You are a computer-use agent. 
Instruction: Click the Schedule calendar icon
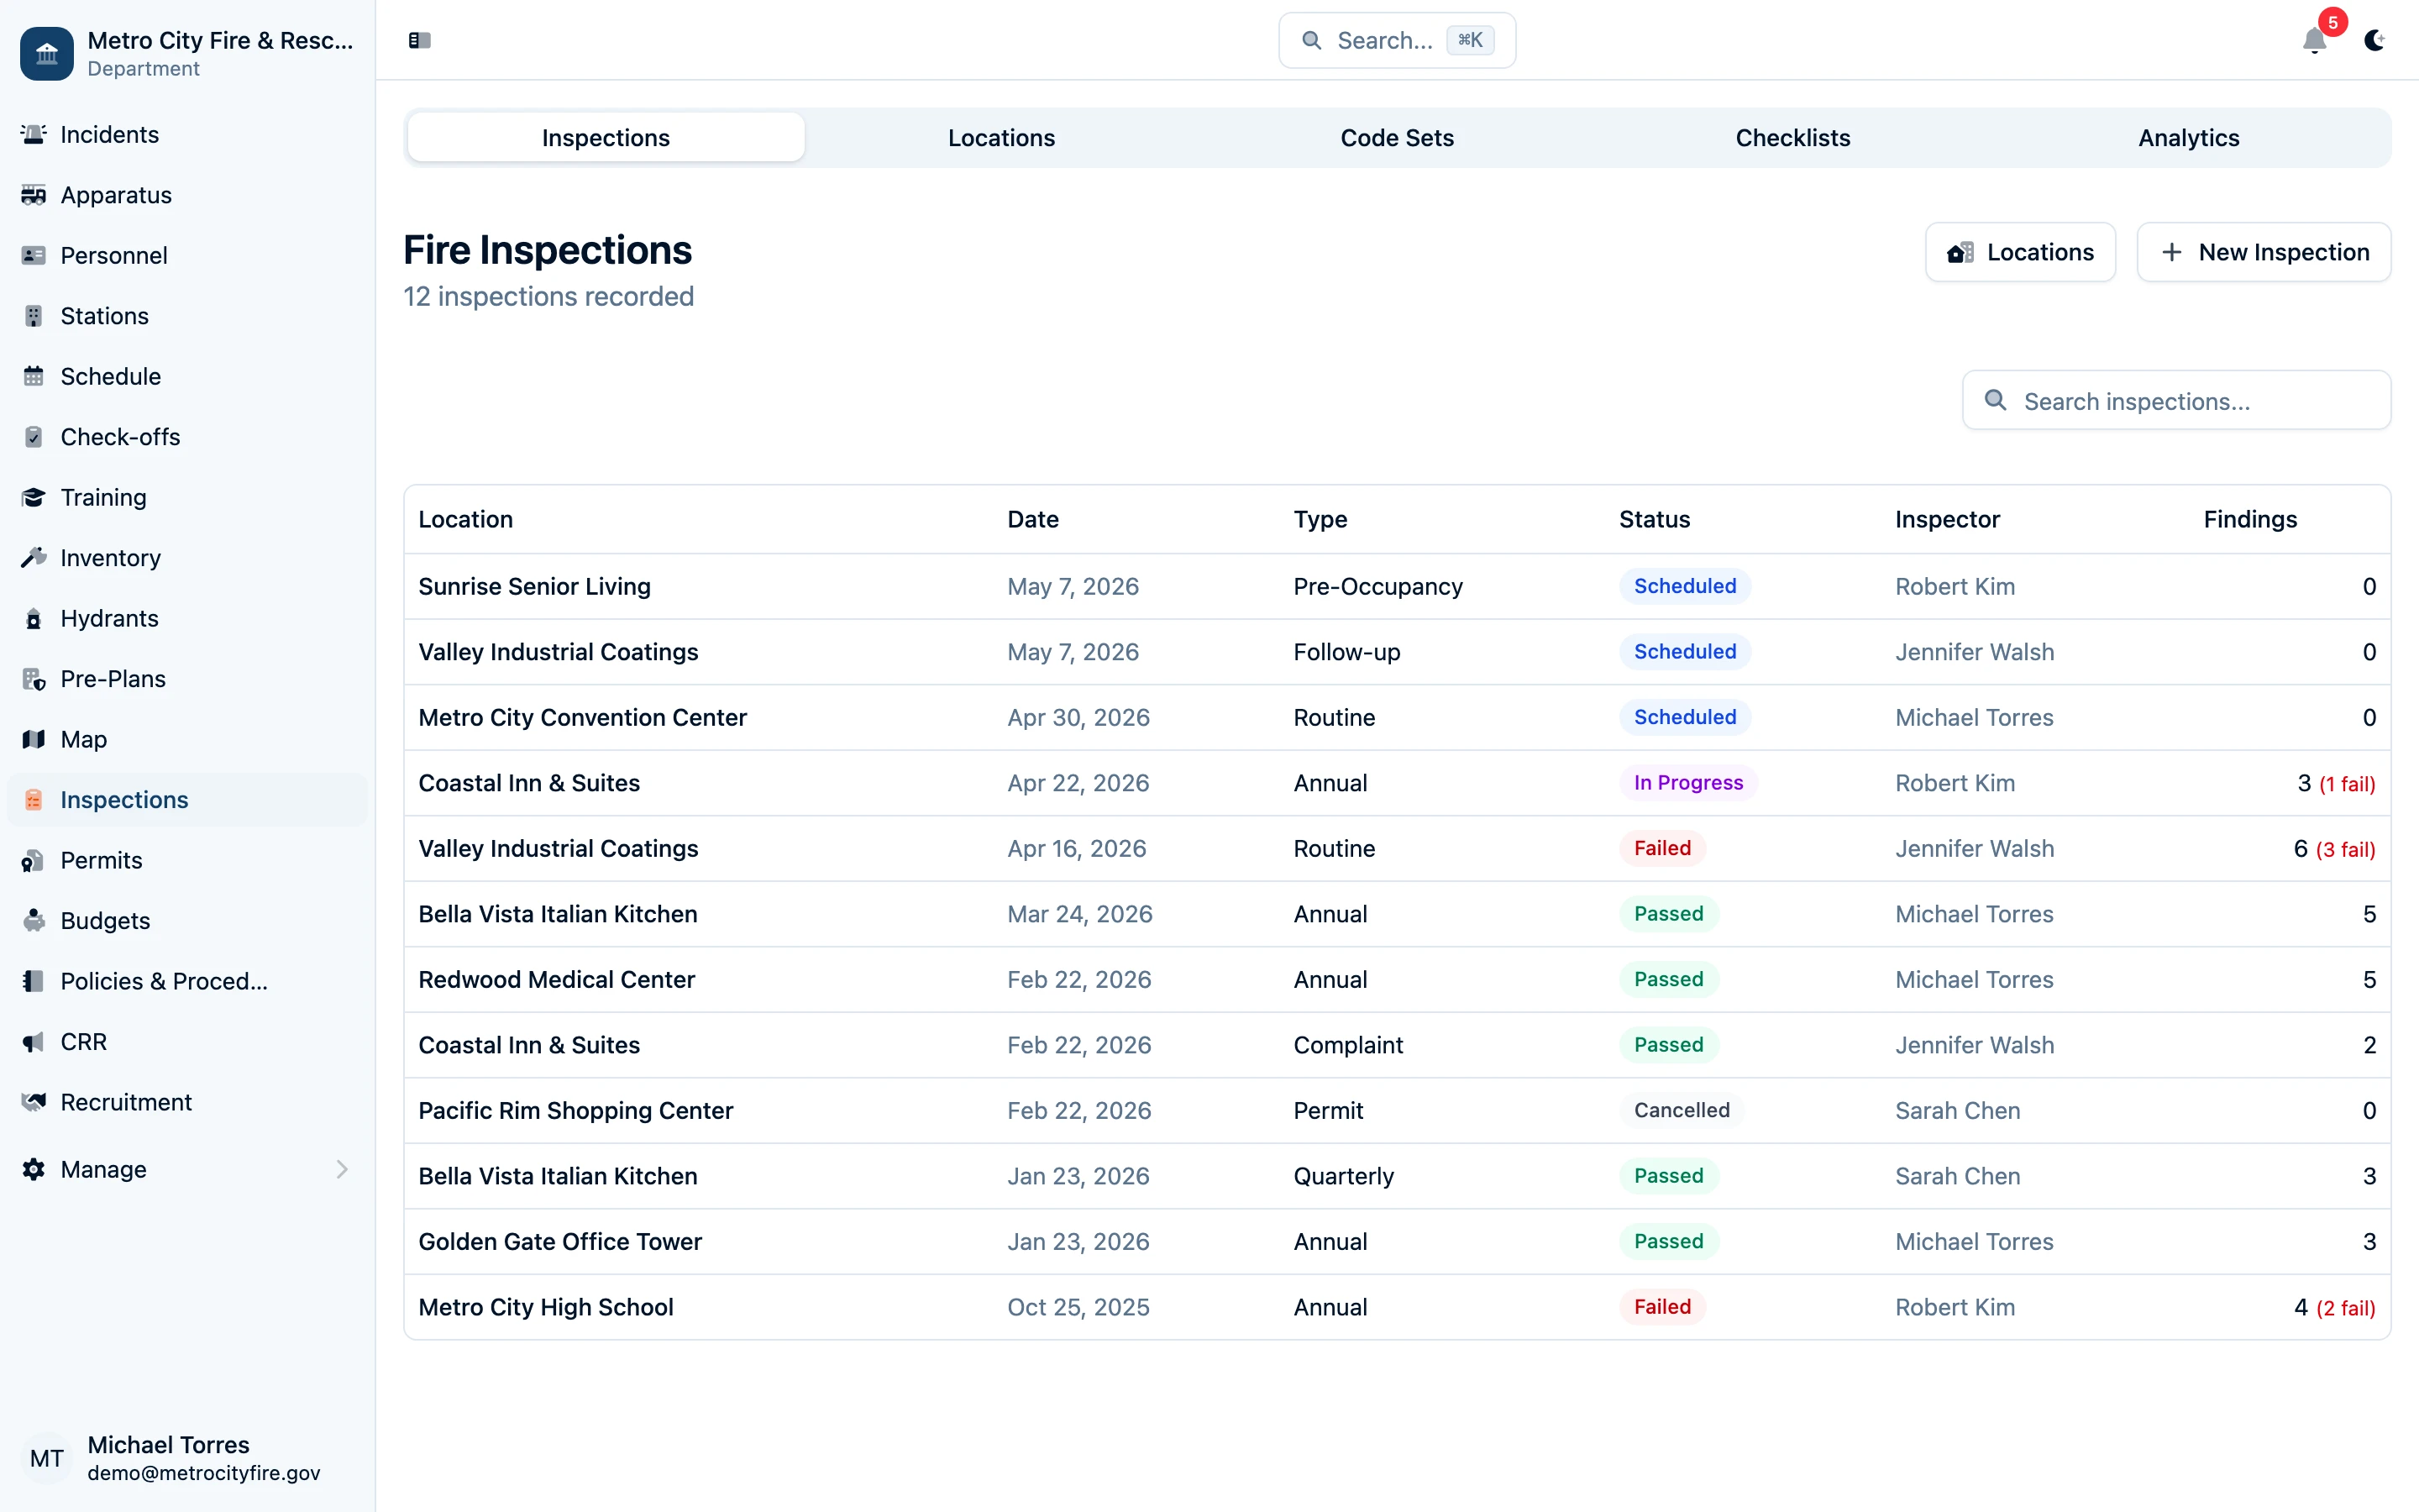coord(34,375)
